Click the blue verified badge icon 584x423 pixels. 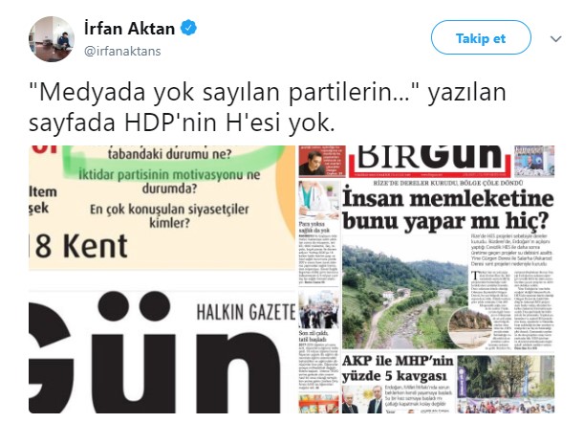pyautogui.click(x=188, y=28)
